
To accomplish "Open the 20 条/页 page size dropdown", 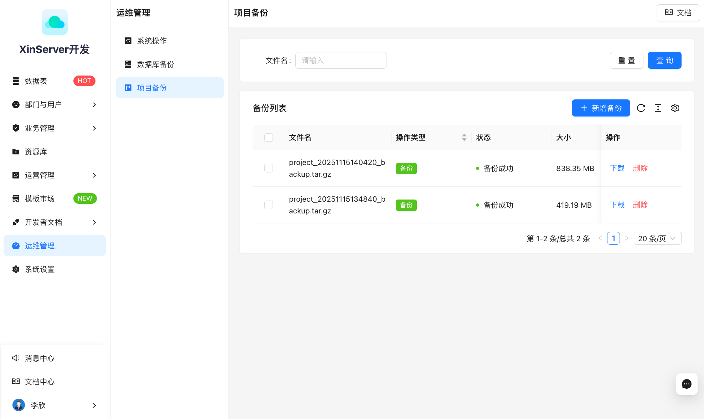I will [x=657, y=238].
